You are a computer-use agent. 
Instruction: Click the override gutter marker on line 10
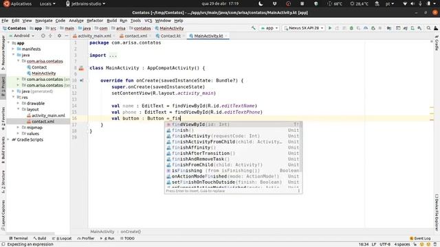81,81
